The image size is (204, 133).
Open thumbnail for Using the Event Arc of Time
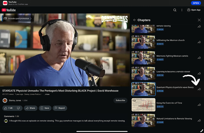[143, 105]
